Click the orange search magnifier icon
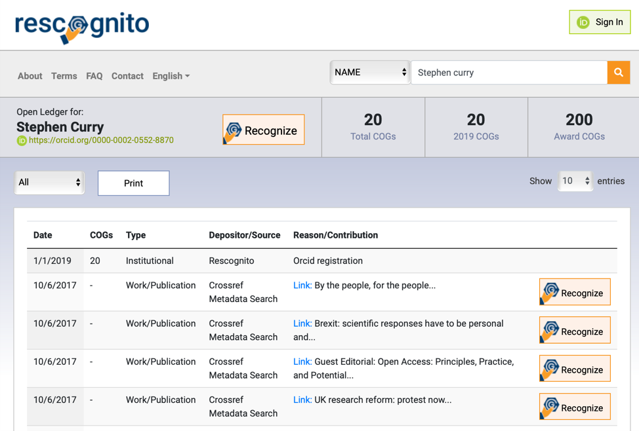 (618, 72)
